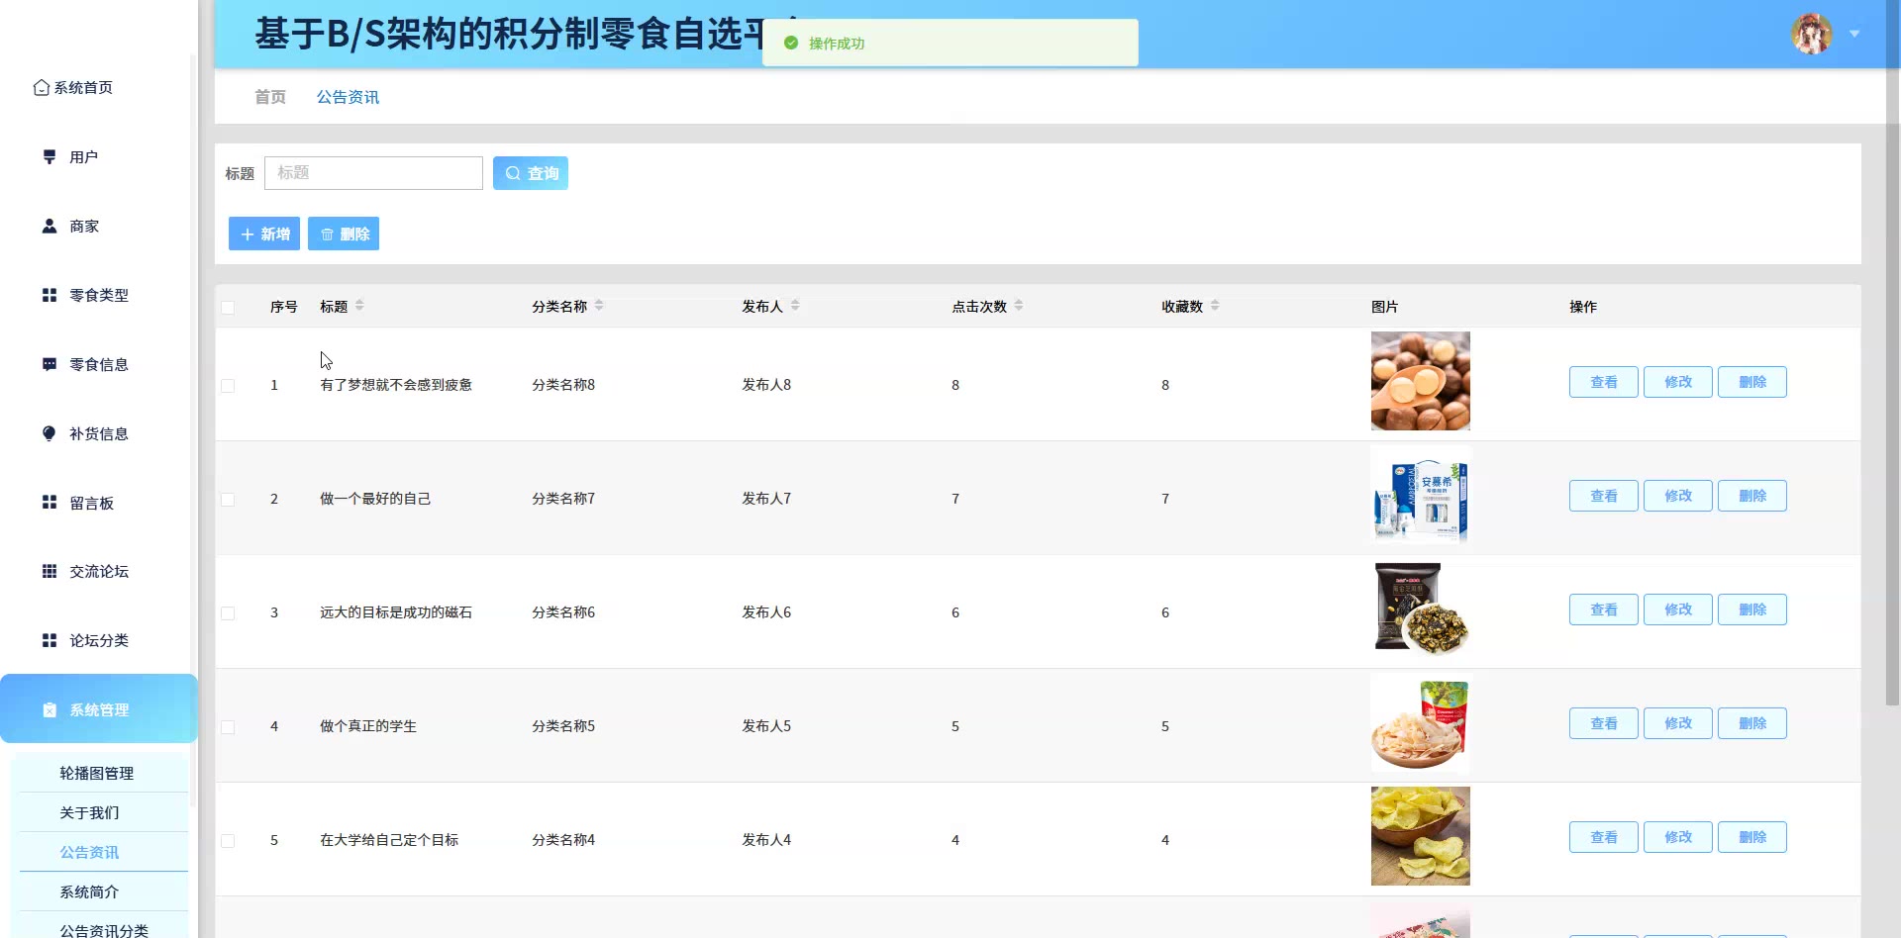Click the 商家 person icon
This screenshot has width=1901, height=938.
(50, 227)
